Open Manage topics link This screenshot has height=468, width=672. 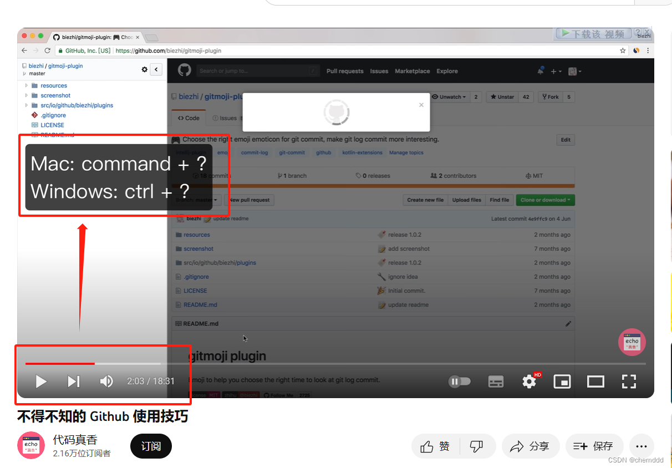pos(406,152)
